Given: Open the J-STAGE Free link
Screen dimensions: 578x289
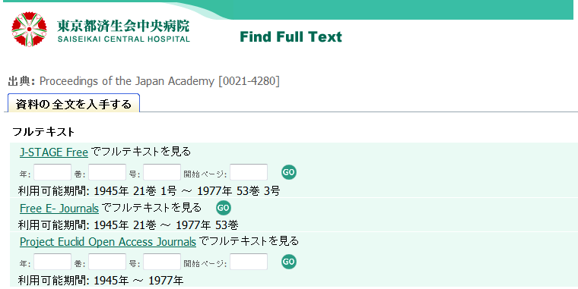Looking at the screenshot, I should pos(54,152).
